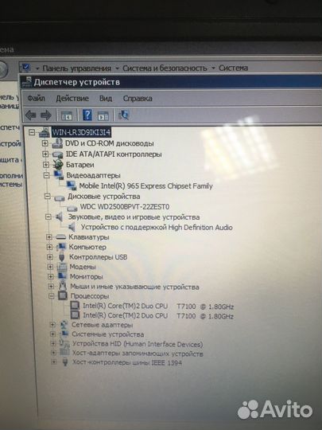322x430 pixels.
Task: Click the Компьютер category icon
Action: [x=61, y=247]
